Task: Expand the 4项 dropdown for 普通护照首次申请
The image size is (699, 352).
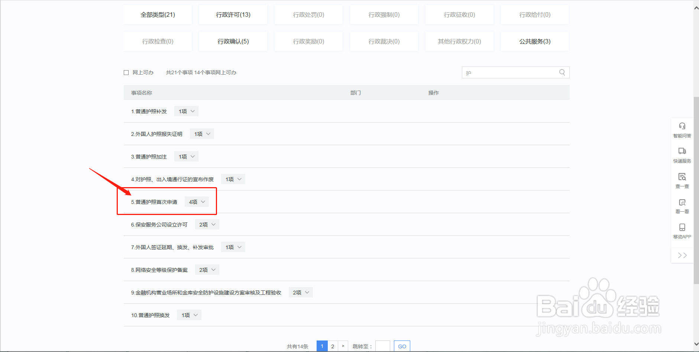Action: (x=196, y=202)
